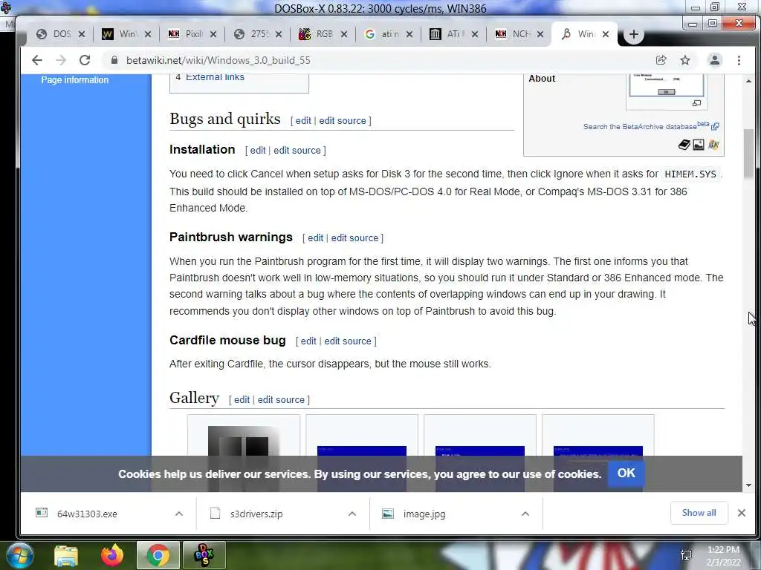Screen dimensions: 761x570
Task: Click the book icon in infobox
Action: click(x=684, y=145)
